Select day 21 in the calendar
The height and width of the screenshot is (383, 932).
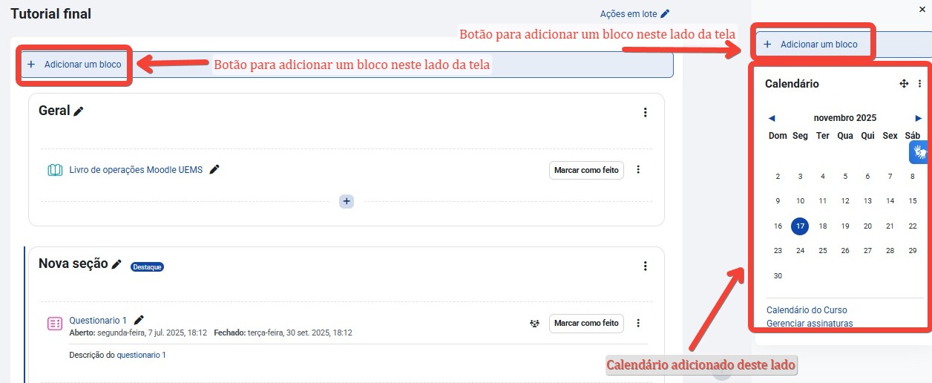(x=890, y=226)
